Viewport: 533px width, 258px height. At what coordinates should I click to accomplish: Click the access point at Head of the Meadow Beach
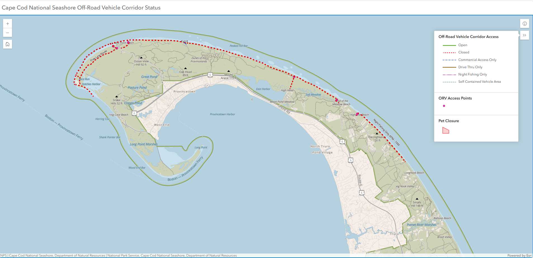pyautogui.click(x=337, y=100)
